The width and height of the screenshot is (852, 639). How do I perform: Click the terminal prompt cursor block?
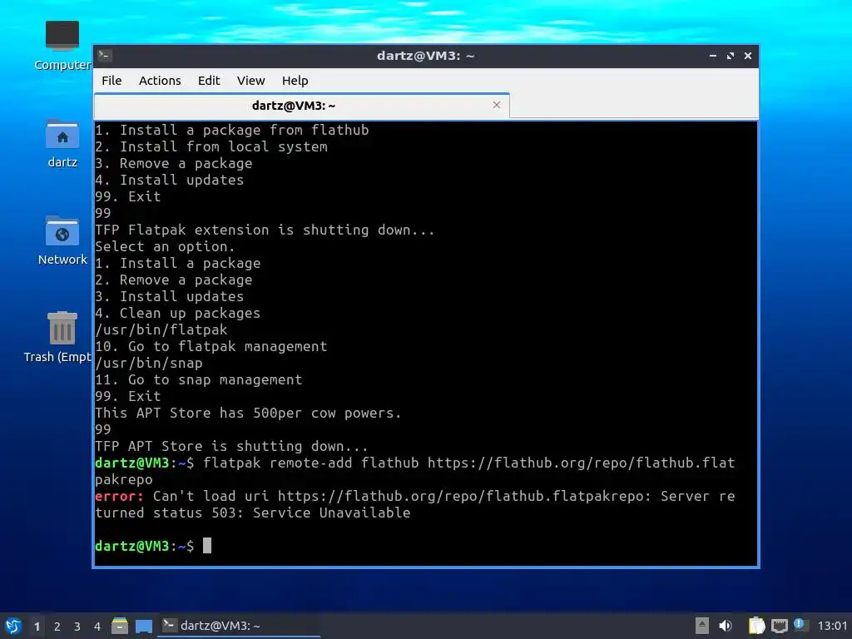point(207,546)
